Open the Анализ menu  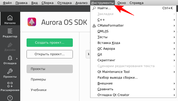coord(82,3)
